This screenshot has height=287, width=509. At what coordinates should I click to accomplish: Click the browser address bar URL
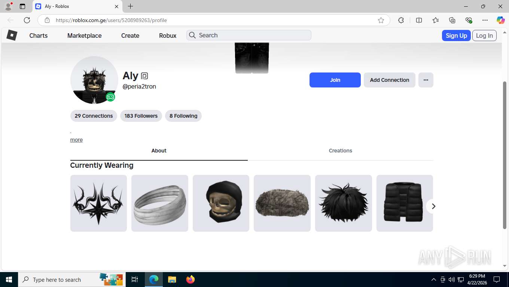click(111, 20)
